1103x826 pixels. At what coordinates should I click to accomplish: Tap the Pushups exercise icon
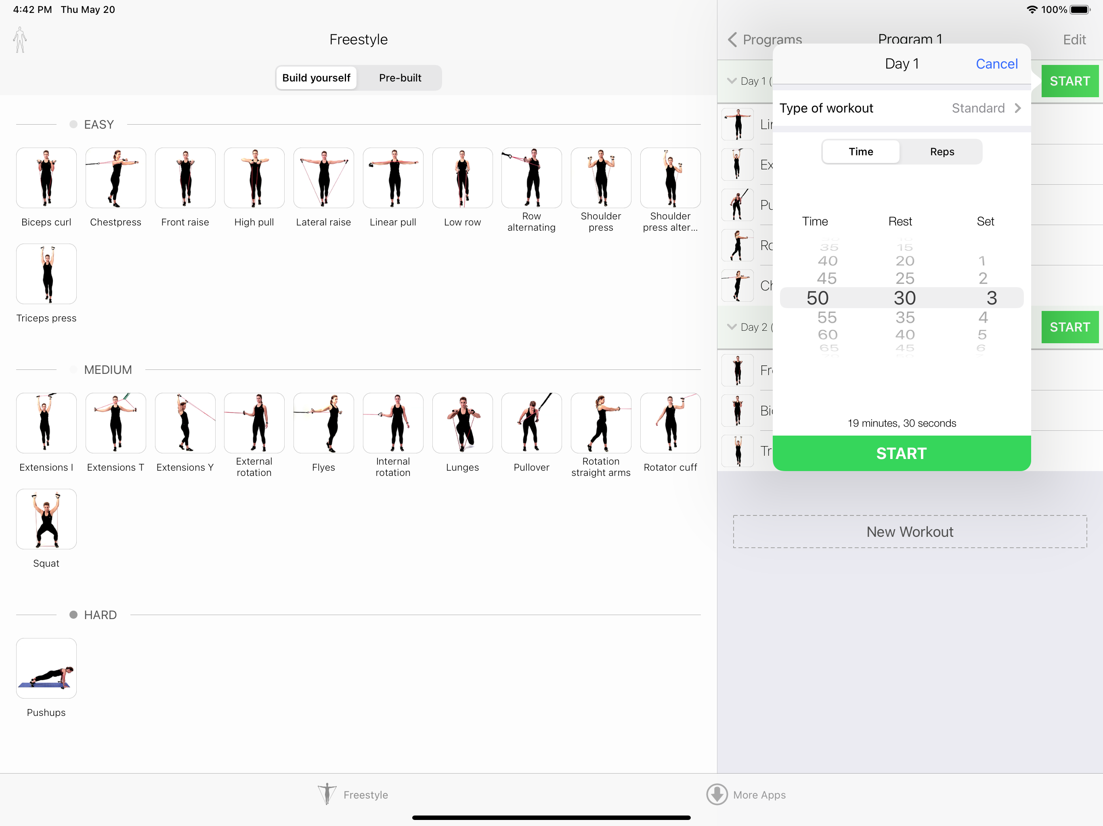tap(46, 668)
